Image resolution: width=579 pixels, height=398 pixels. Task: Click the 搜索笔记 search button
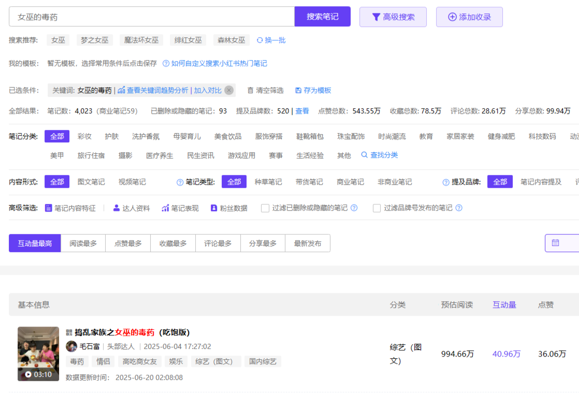pyautogui.click(x=322, y=17)
